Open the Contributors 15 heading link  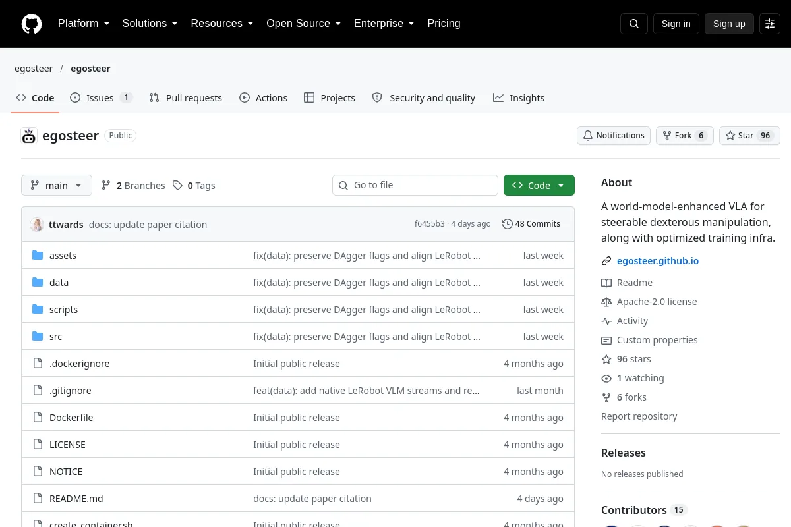coord(644,510)
